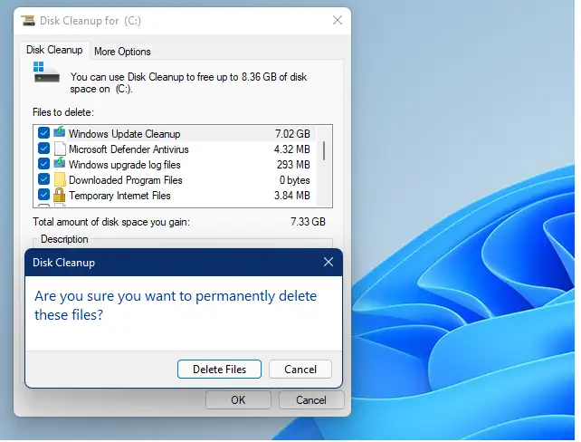Select the Disk Cleanup tab
The image size is (581, 442).
pos(54,50)
